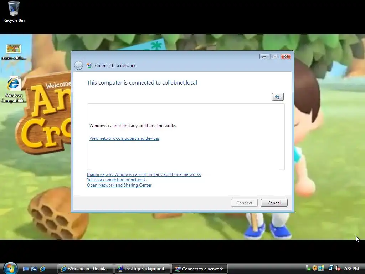This screenshot has width=365, height=274.
Task: Click the Windows Sidebar tray icon
Action: (x=321, y=268)
